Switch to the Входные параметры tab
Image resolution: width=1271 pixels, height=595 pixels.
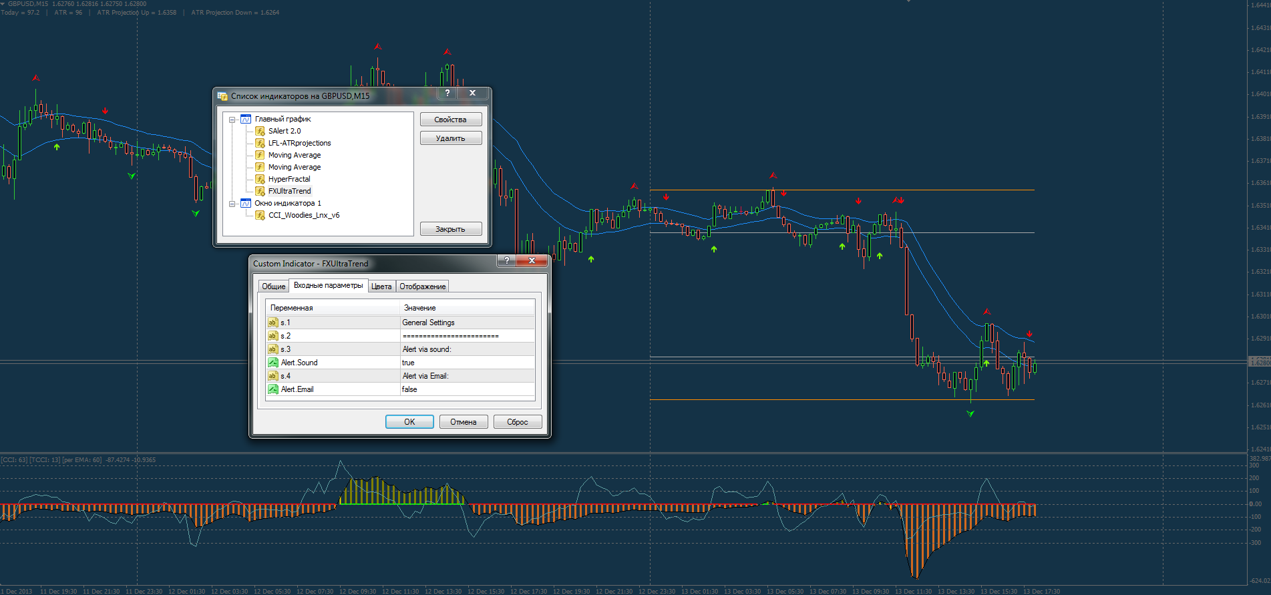(329, 285)
